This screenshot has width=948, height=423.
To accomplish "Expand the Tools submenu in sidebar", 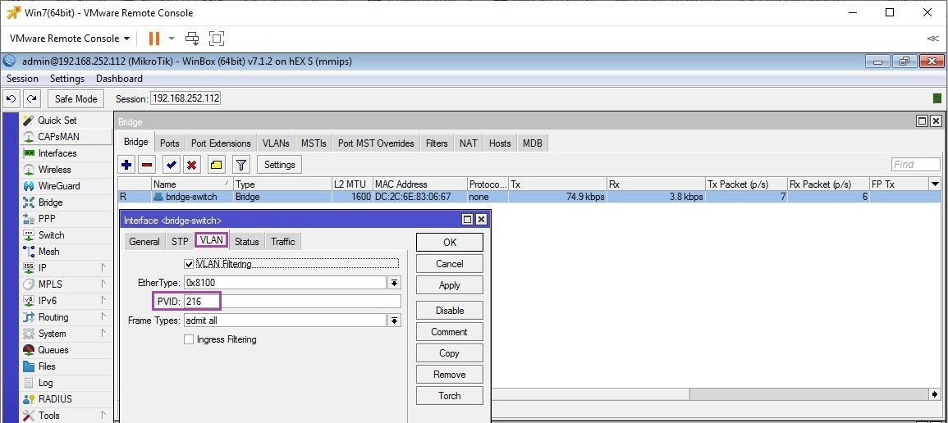I will point(103,415).
